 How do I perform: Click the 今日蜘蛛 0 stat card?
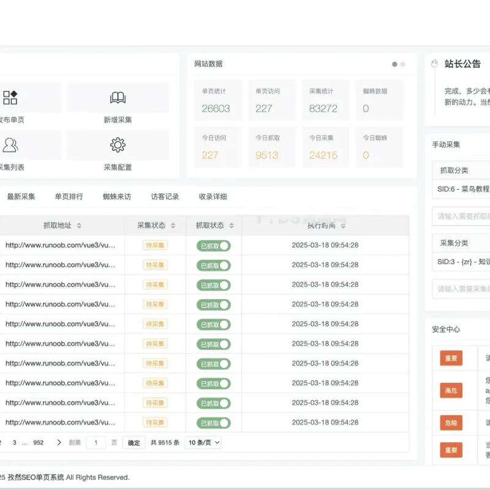[x=379, y=147]
